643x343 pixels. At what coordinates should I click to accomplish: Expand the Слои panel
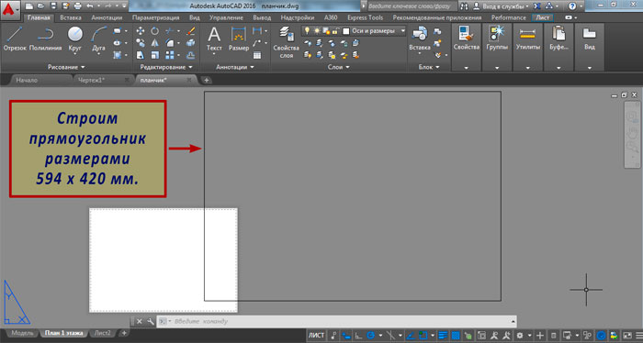coord(338,67)
